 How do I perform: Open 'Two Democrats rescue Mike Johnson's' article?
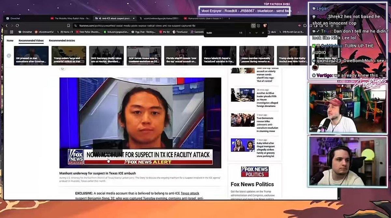coord(268,124)
